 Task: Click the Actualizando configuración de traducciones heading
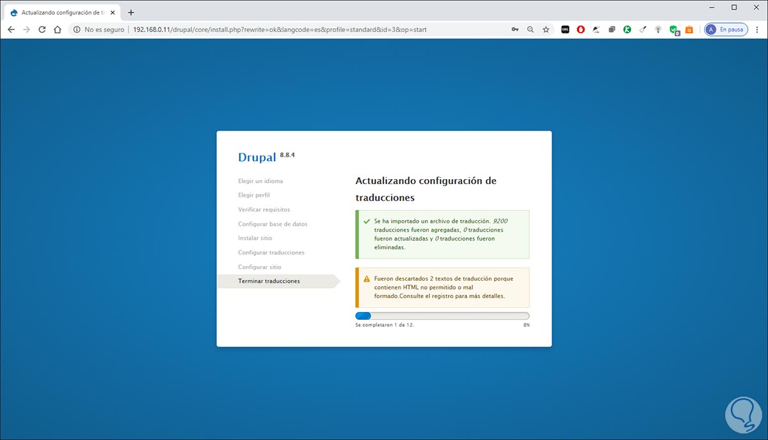(426, 189)
